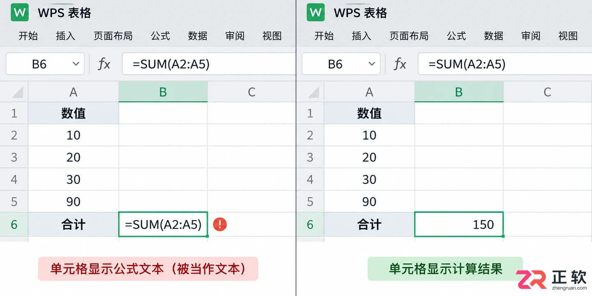Screen dimensions: 592x296
Task: Click cell with value 30 in left sheet
Action: 74,180
